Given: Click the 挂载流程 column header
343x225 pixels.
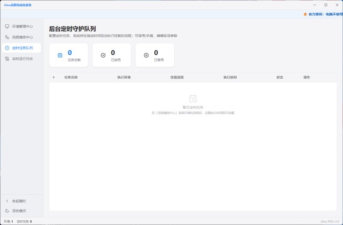Looking at the screenshot, I should click(x=177, y=77).
